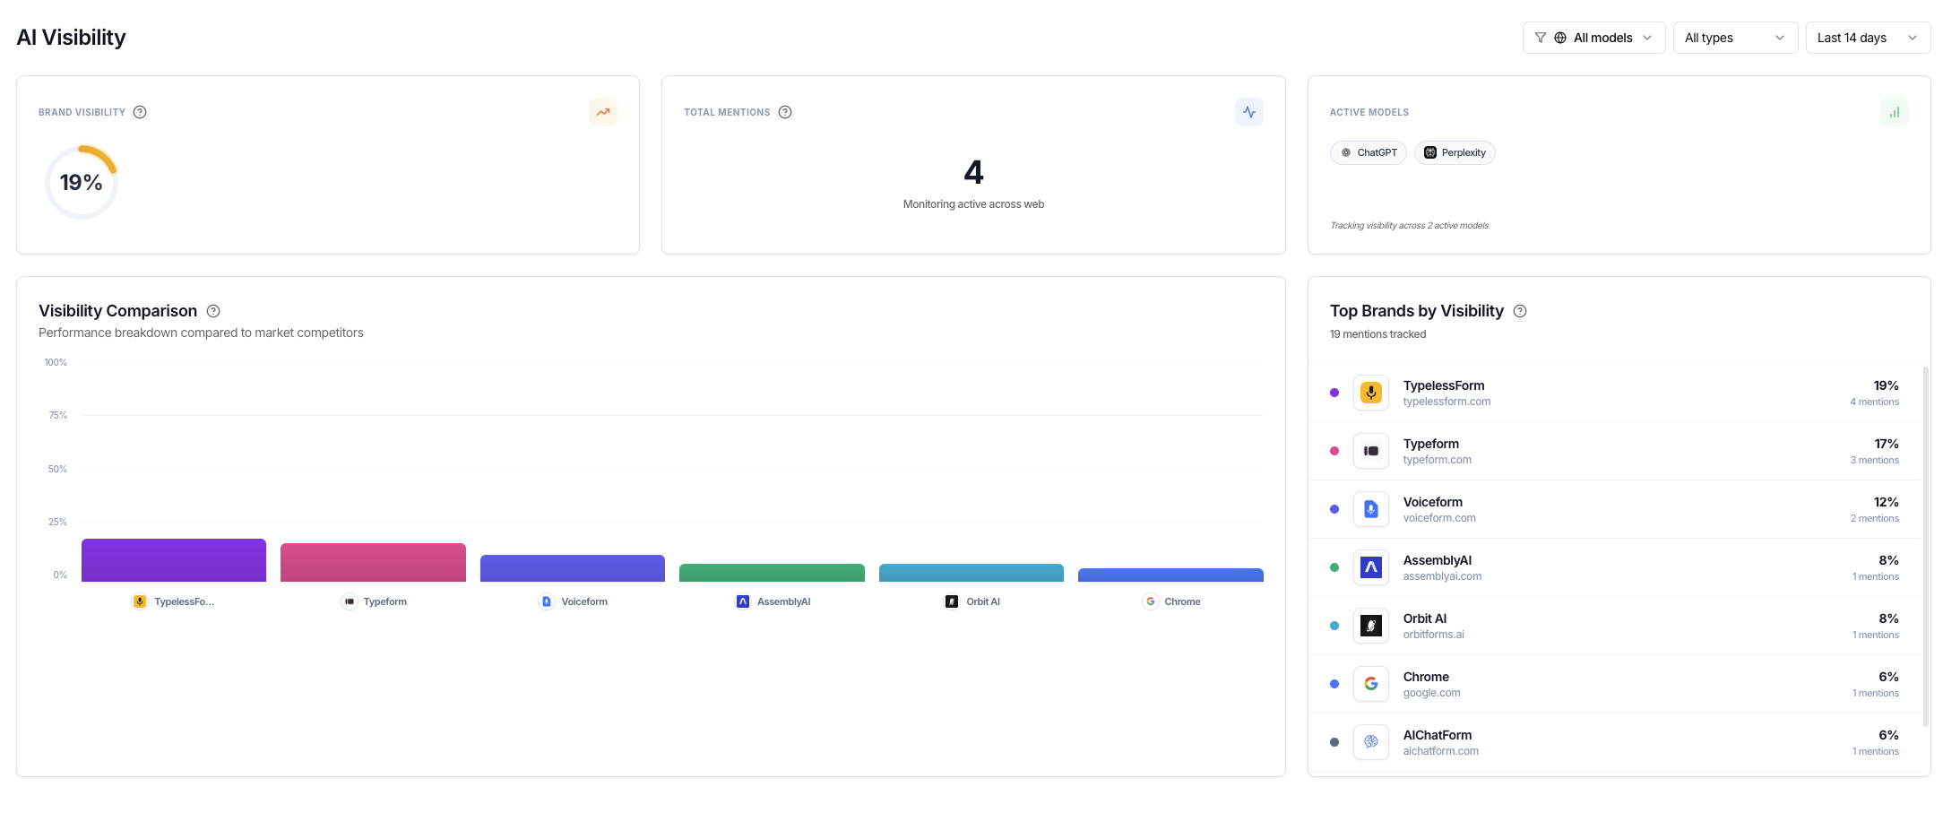
Task: Open typelessform.com brand entry
Action: pyautogui.click(x=1614, y=393)
